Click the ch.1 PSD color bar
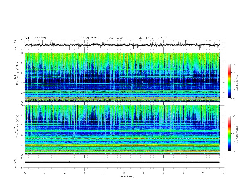Image resolution: width=251 pixels, height=194 pixels. coord(229,81)
